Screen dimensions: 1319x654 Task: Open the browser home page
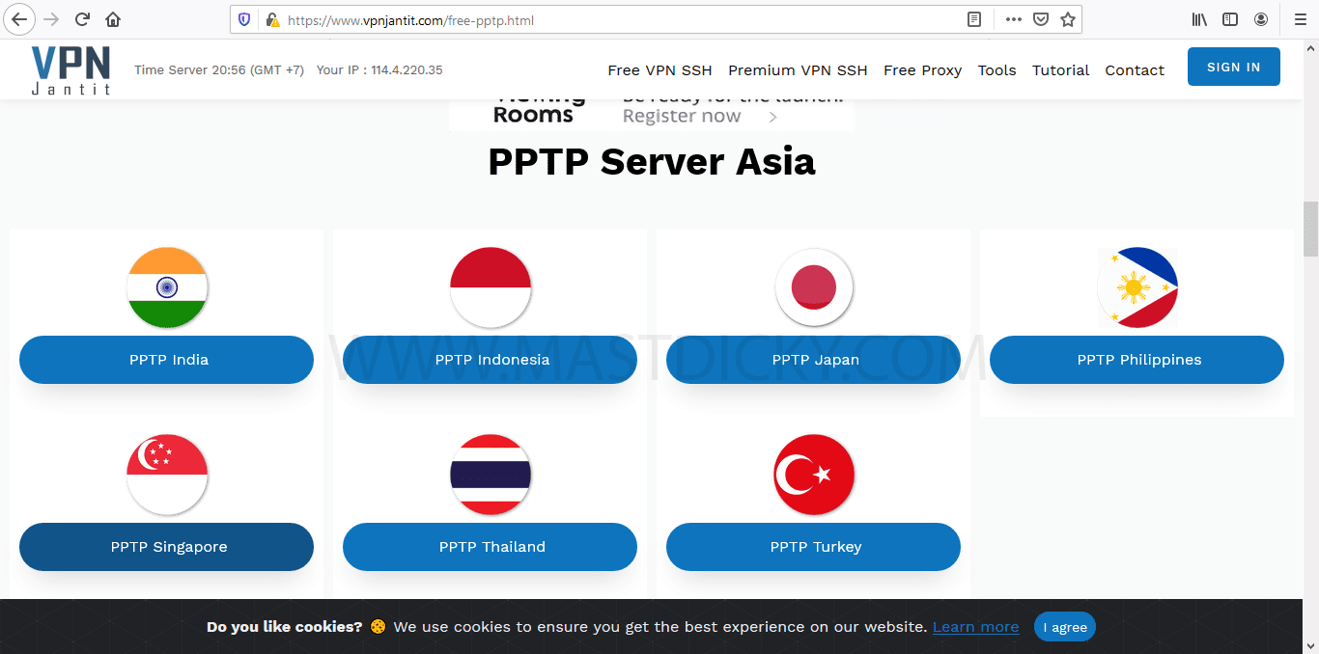click(x=113, y=19)
